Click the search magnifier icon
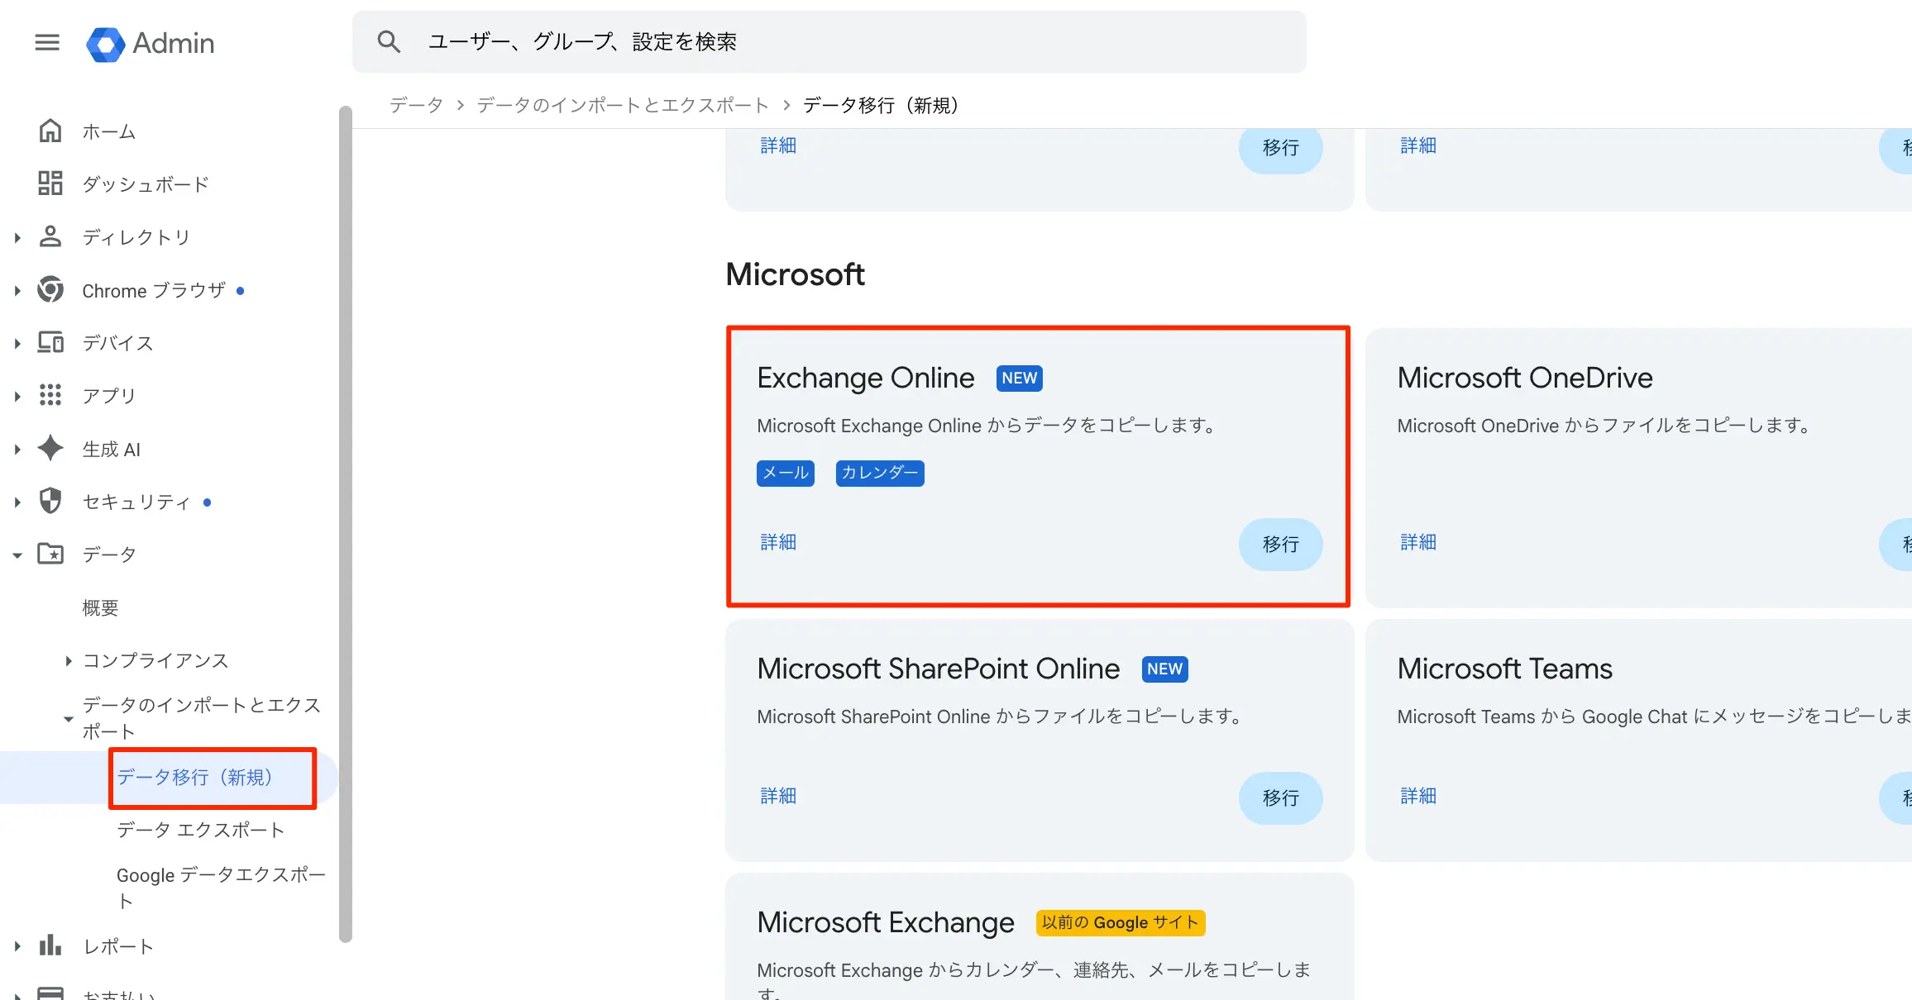The height and width of the screenshot is (1000, 1912). tap(389, 41)
